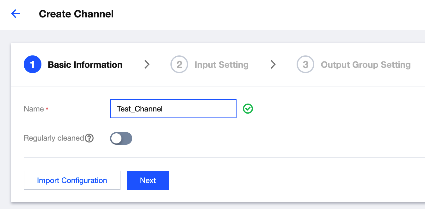Click the step 2 numbered circle

pos(179,65)
